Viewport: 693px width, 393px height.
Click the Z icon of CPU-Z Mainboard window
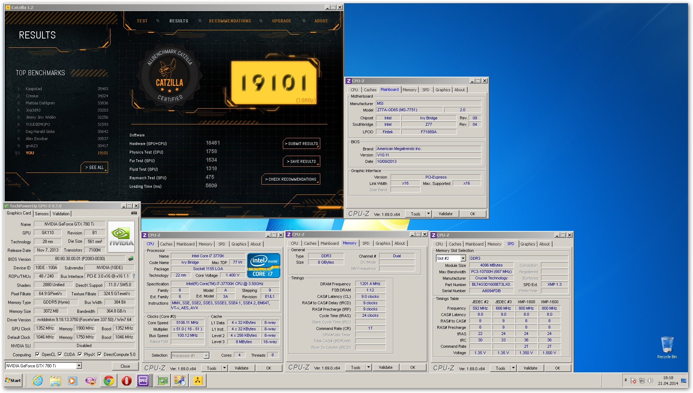[349, 81]
